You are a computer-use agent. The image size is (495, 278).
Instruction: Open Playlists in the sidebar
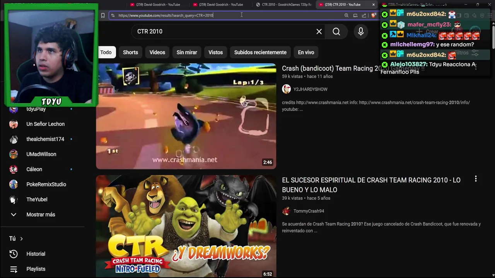coord(36,269)
